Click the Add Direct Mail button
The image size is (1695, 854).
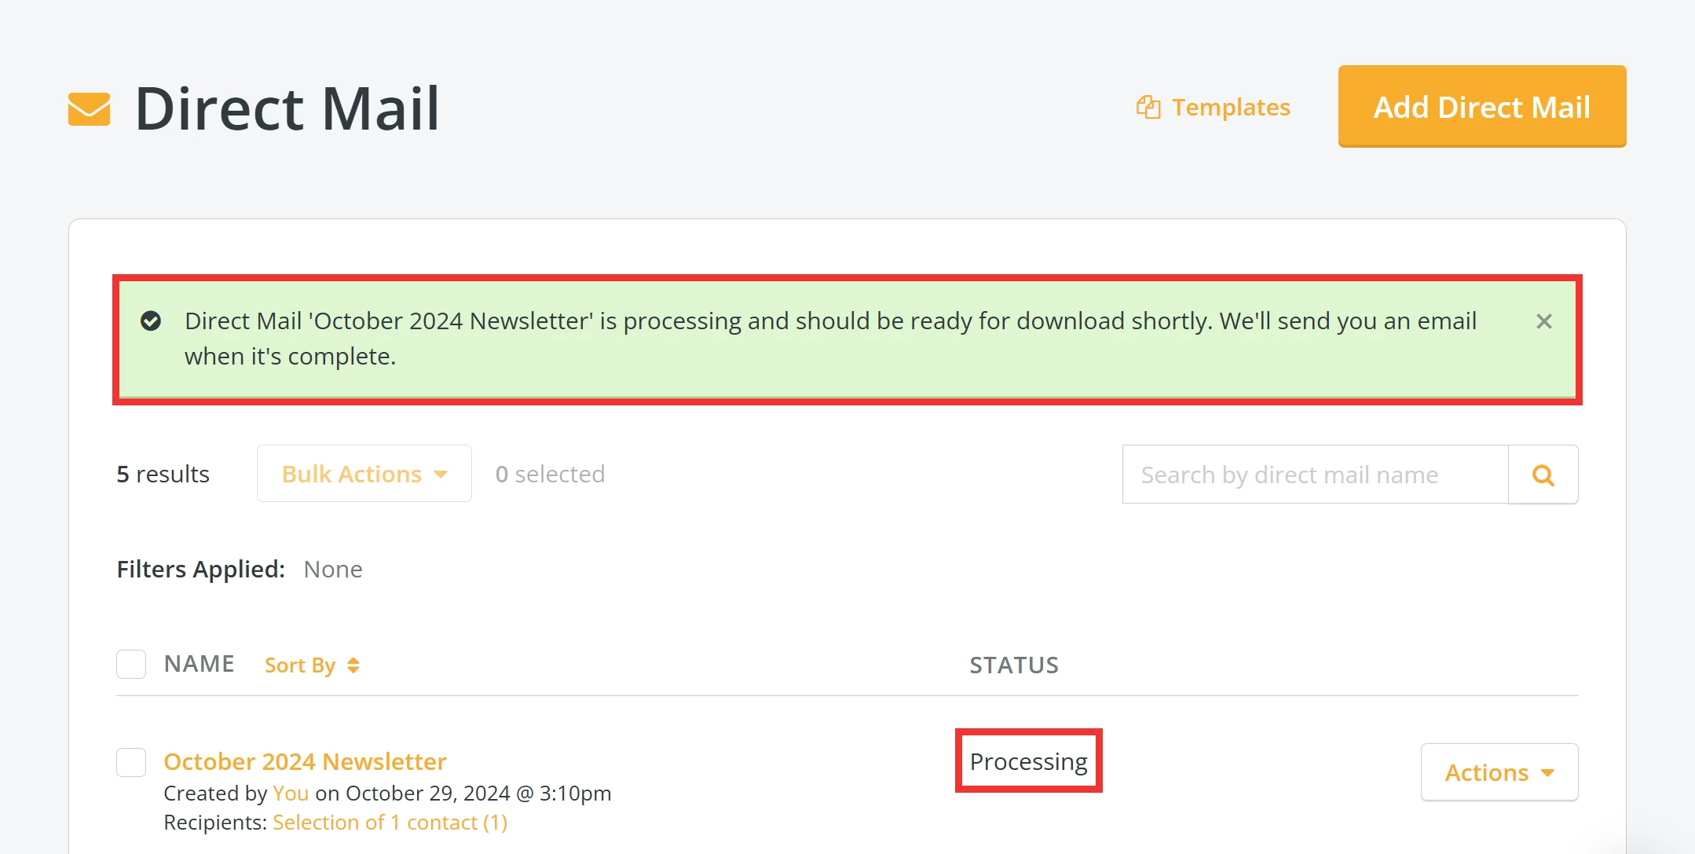1481,107
